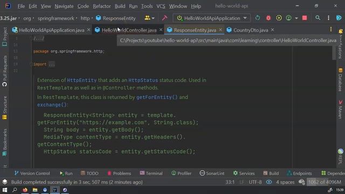Image resolution: width=345 pixels, height=194 pixels.
Task: Close the ResponseEntity.java tab
Action: click(220, 30)
